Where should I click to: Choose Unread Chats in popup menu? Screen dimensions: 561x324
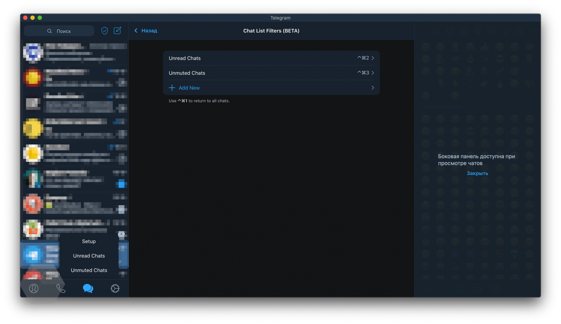coord(89,256)
